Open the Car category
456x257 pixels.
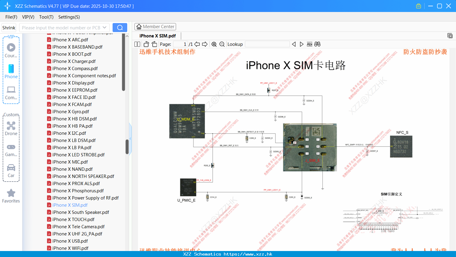click(11, 171)
